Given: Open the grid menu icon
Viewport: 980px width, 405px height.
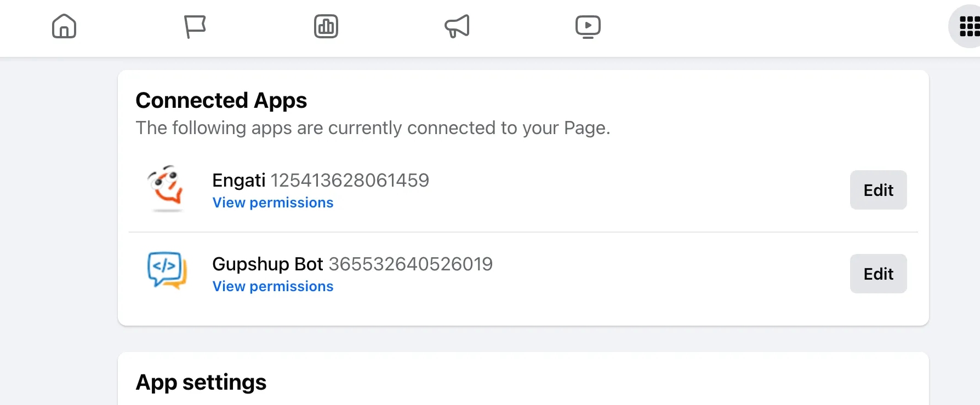Looking at the screenshot, I should [x=968, y=26].
